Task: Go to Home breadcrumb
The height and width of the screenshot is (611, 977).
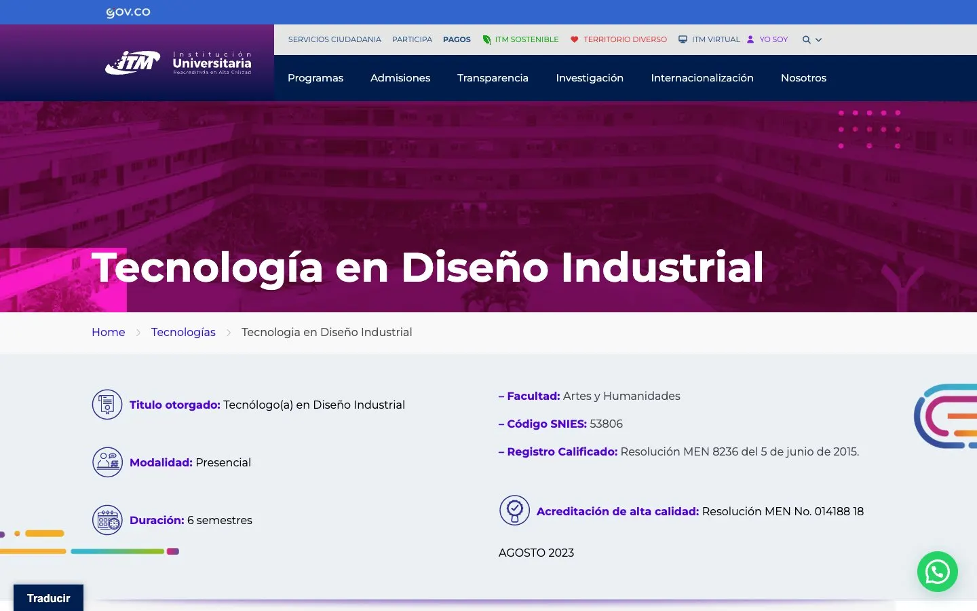Action: click(x=109, y=332)
